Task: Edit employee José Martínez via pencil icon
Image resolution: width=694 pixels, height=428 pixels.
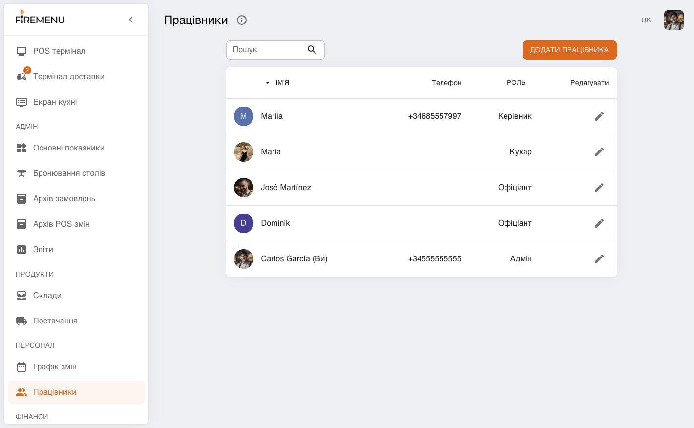Action: [599, 188]
